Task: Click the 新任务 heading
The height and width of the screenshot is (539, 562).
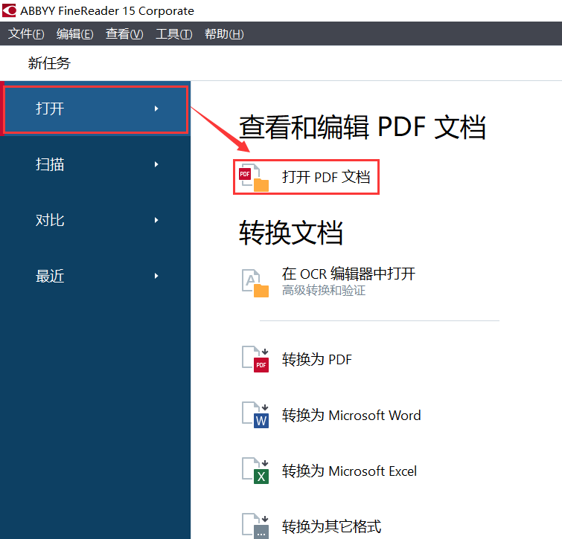Action: coord(49,63)
